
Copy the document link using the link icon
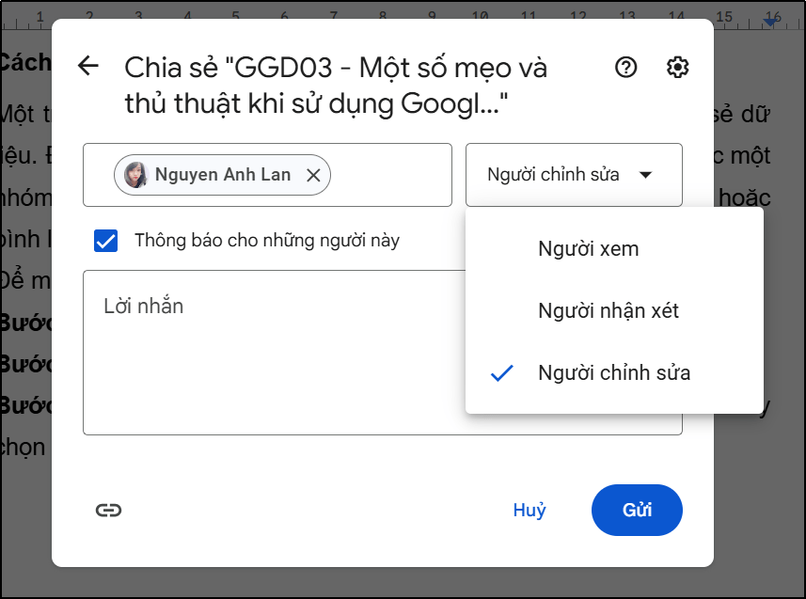[109, 510]
